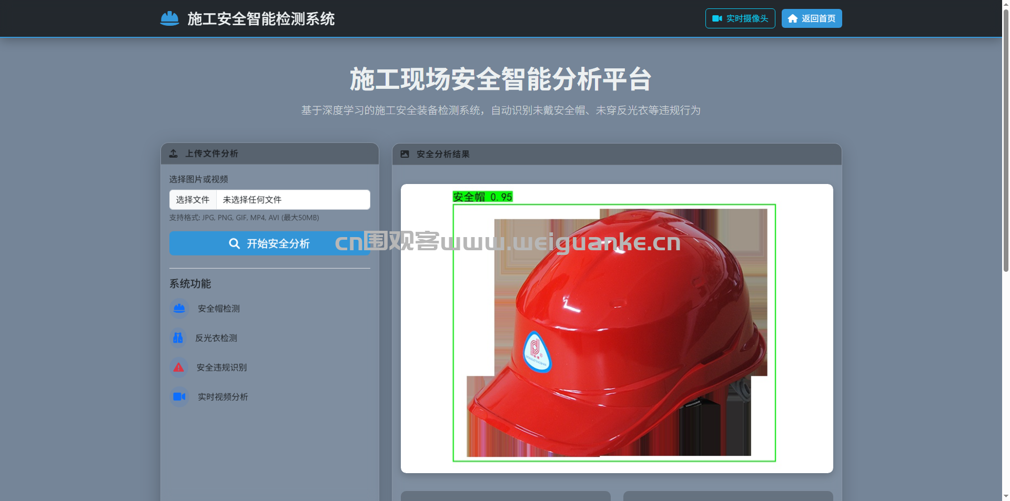Screen dimensions: 1010x501
Task: Click the real-time video analysis camera icon
Action: pyautogui.click(x=179, y=397)
